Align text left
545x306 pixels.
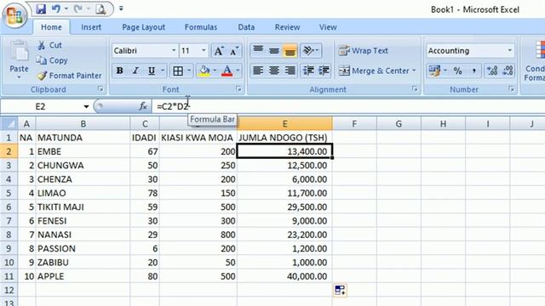pos(258,71)
